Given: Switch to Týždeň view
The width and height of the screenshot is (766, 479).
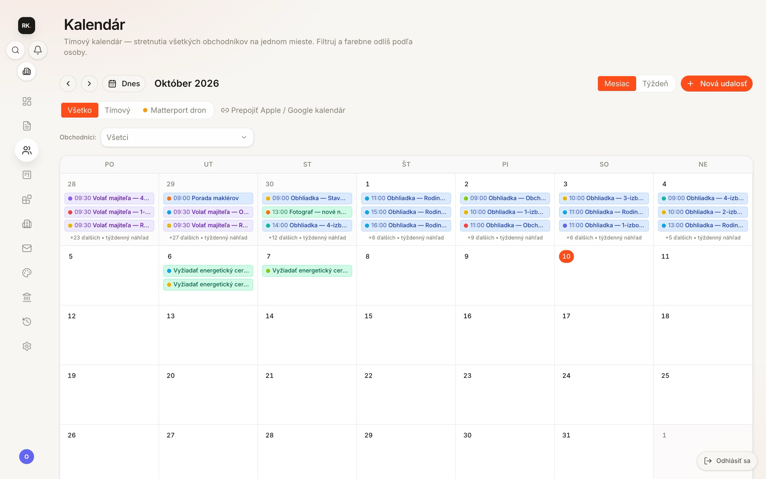Looking at the screenshot, I should coord(655,84).
